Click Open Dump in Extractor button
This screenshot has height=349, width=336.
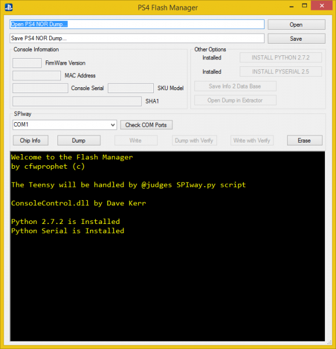(x=235, y=101)
